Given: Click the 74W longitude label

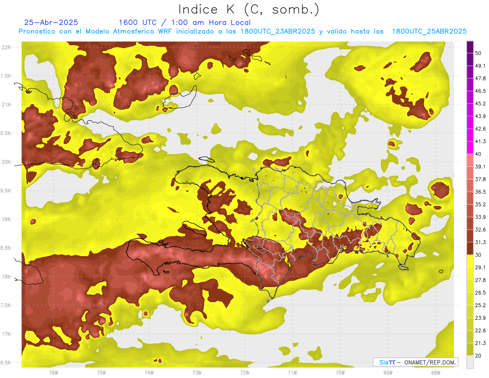Looking at the screenshot, I should [149, 373].
